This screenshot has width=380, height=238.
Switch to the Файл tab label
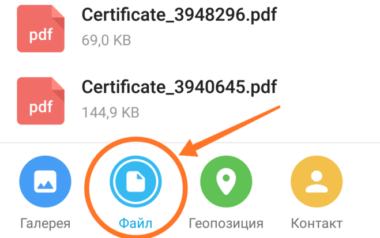(x=136, y=223)
